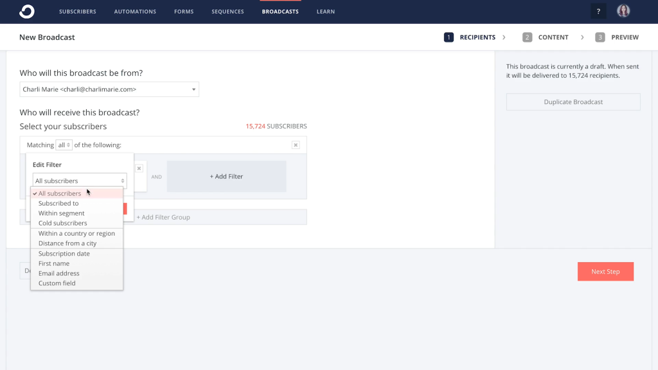Select Cold subscribers filter option

click(62, 224)
